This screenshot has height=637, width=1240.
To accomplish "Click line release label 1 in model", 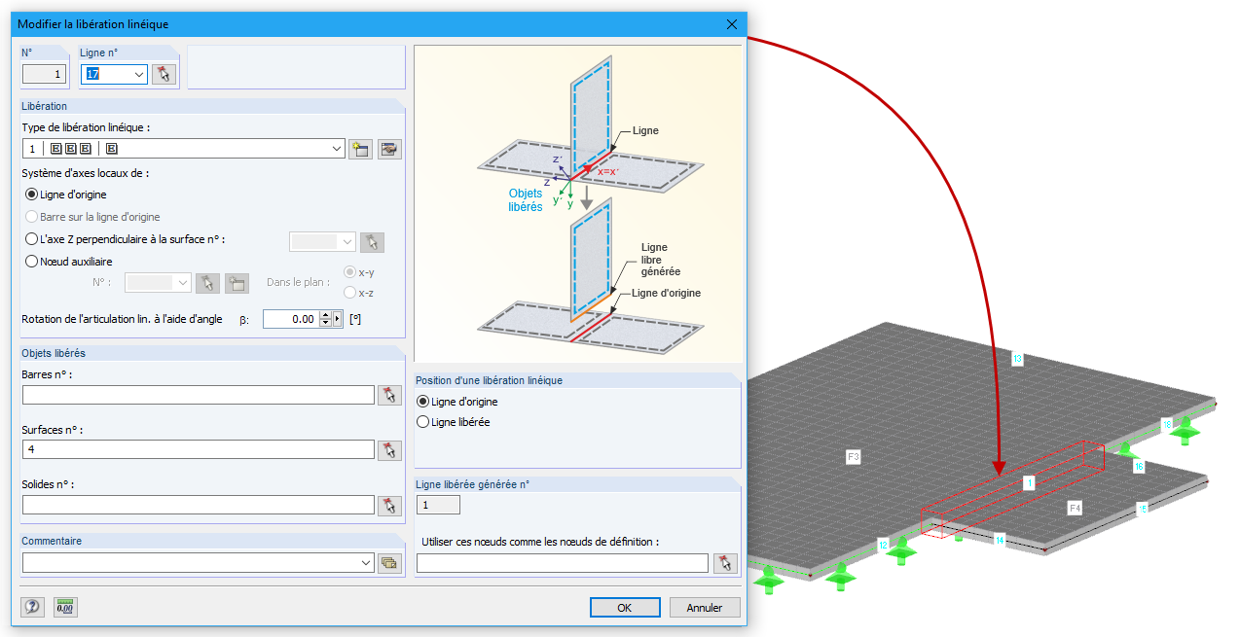I will click(1029, 482).
